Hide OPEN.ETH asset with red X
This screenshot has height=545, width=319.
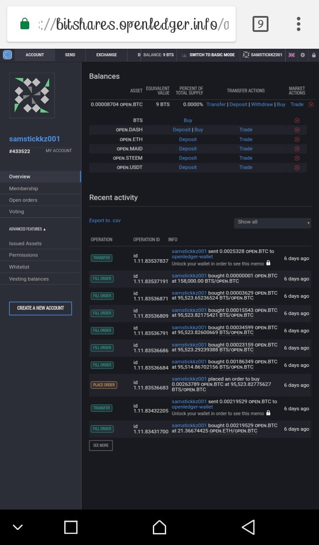pyautogui.click(x=297, y=140)
